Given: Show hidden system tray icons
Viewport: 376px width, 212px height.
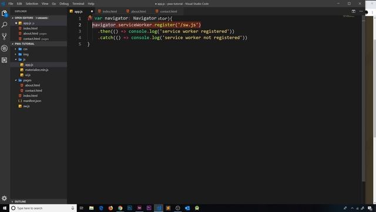Looking at the screenshot, I should 352,208.
